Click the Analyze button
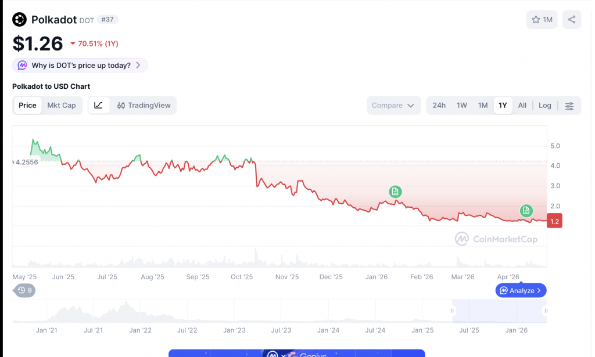The height and width of the screenshot is (357, 595). (x=521, y=290)
